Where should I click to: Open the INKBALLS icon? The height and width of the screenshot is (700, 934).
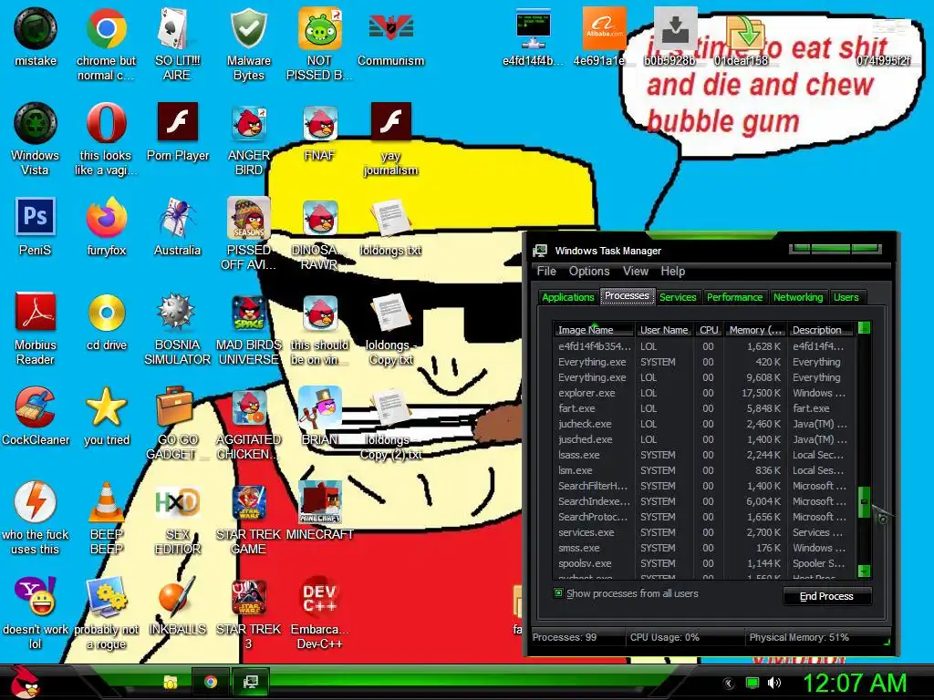[x=177, y=605]
